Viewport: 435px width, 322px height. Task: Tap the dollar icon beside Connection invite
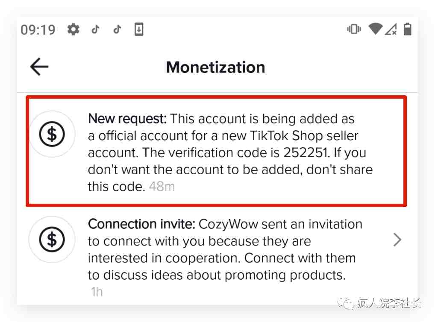(52, 240)
